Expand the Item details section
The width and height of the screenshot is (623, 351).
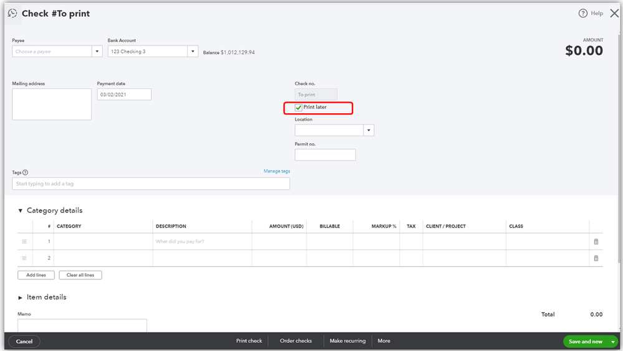(20, 297)
